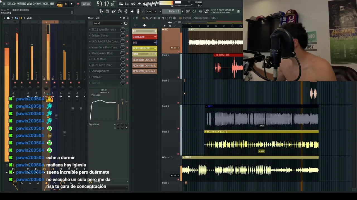Viewport: 357px width, 200px height.
Task: Select the CHORUS LOCO clip in picker
Action: [x=144, y=37]
